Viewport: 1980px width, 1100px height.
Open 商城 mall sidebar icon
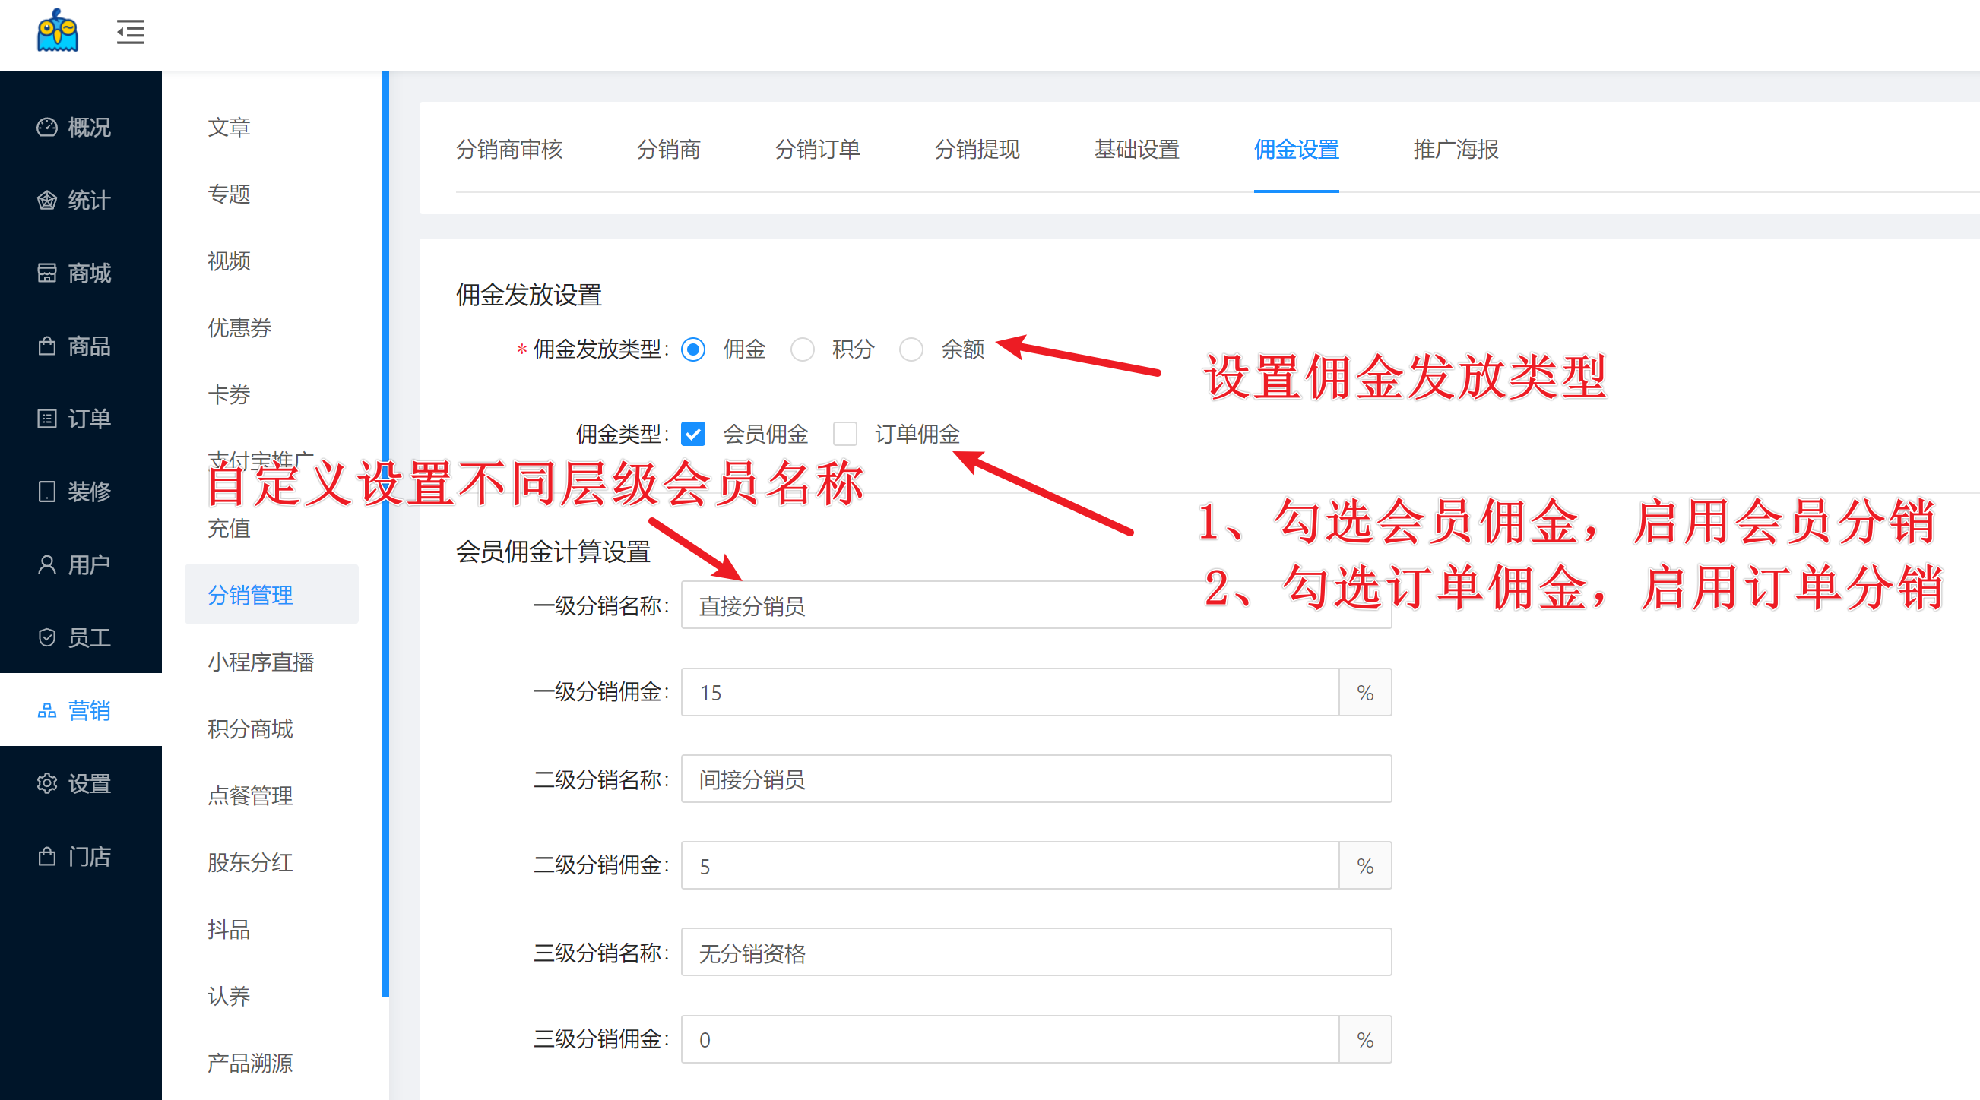point(47,273)
